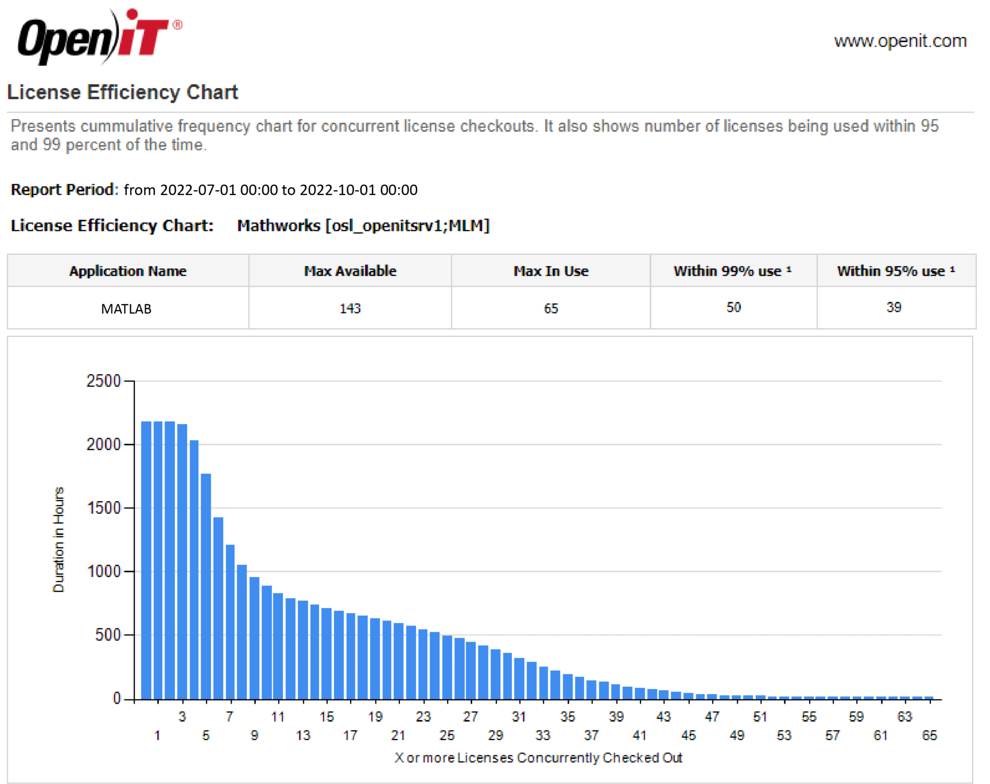Click the License Efficiency Chart heading
The height and width of the screenshot is (784, 990).
click(x=122, y=92)
